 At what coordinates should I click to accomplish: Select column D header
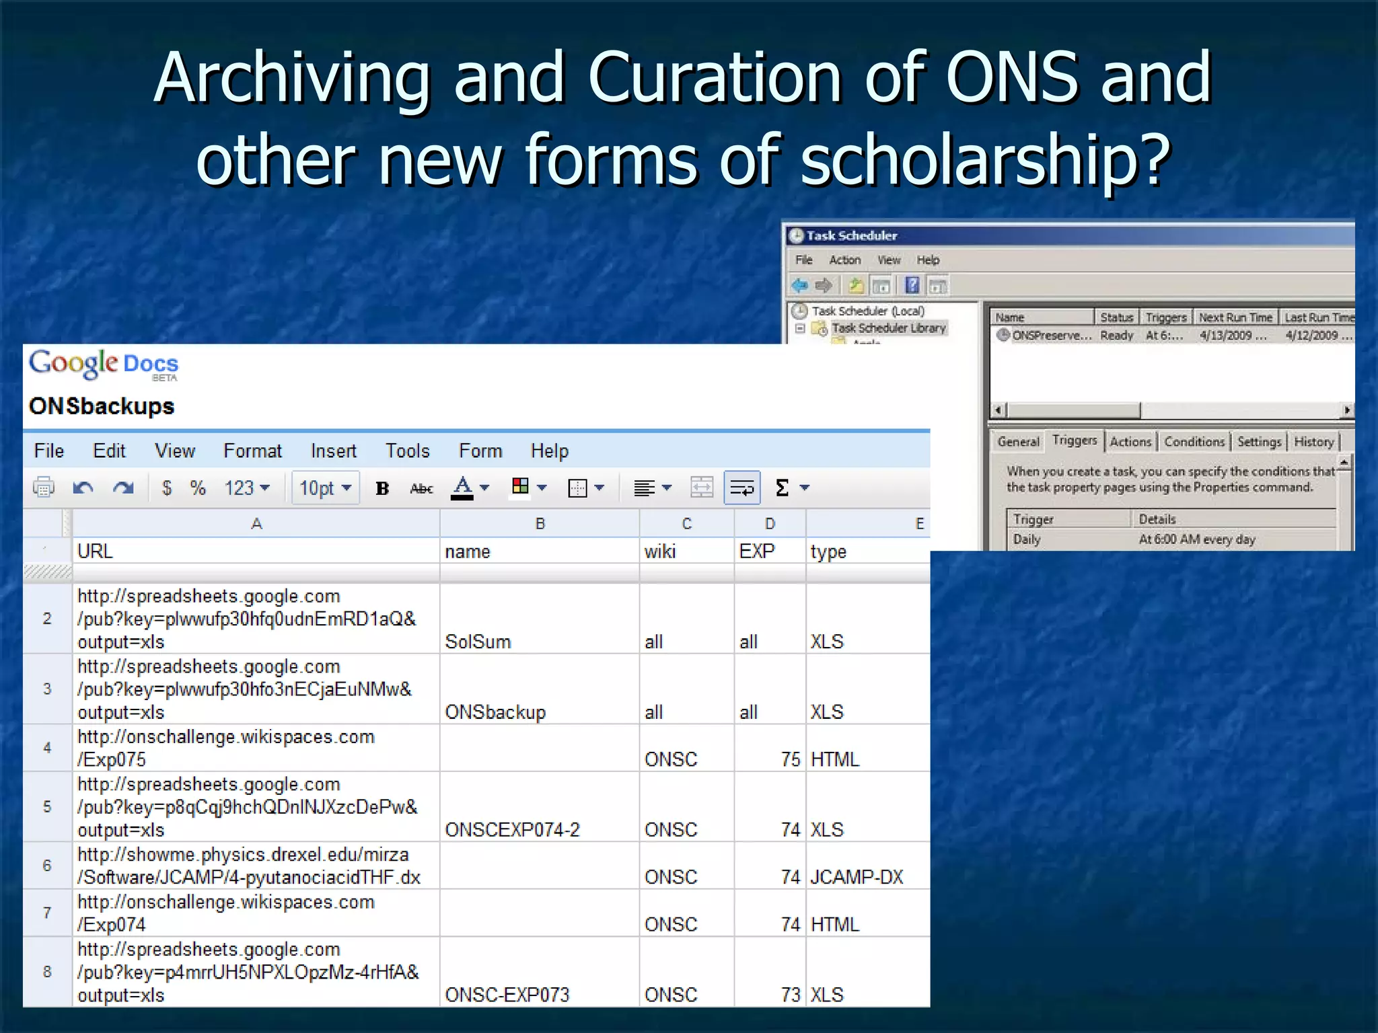(770, 523)
